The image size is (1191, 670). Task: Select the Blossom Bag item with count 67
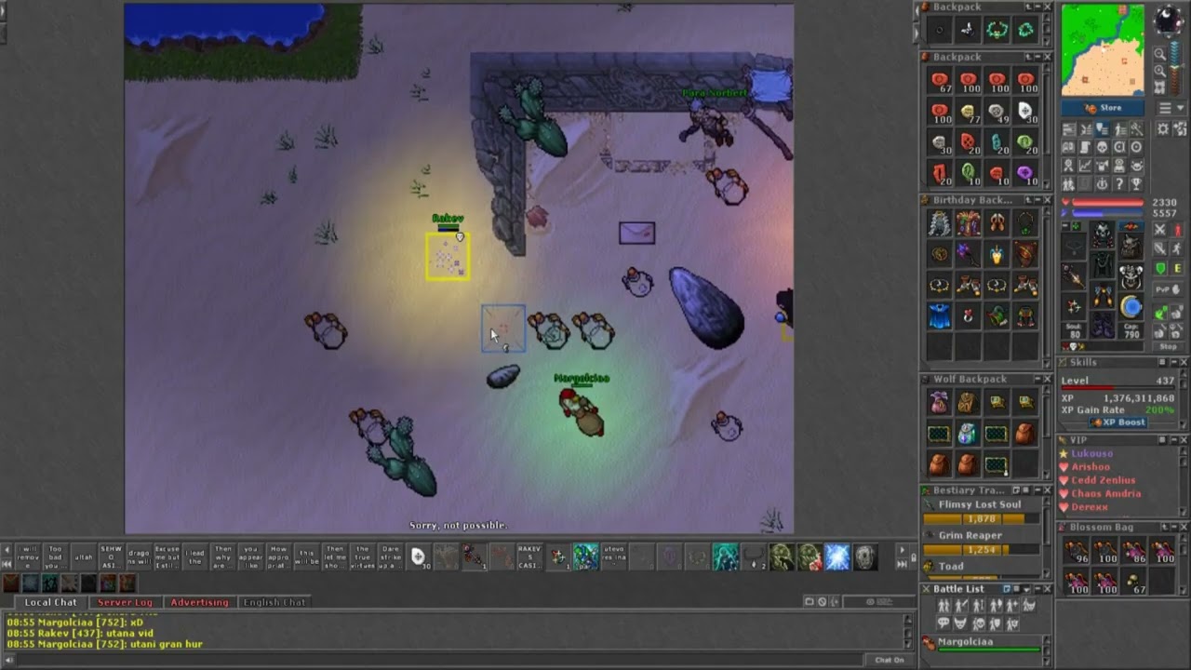pyautogui.click(x=1135, y=583)
